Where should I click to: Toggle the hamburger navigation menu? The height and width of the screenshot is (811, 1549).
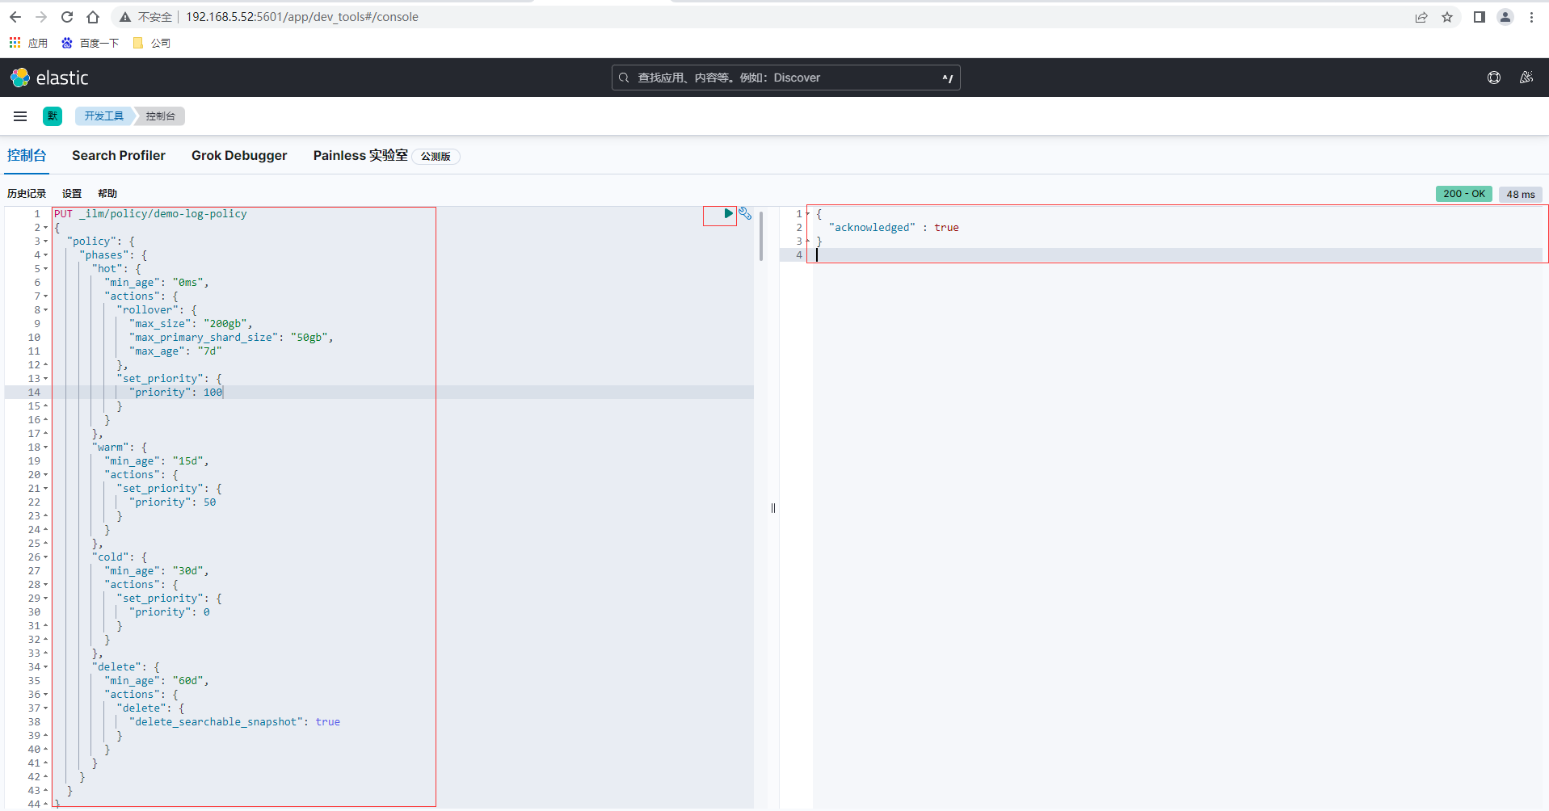(20, 116)
